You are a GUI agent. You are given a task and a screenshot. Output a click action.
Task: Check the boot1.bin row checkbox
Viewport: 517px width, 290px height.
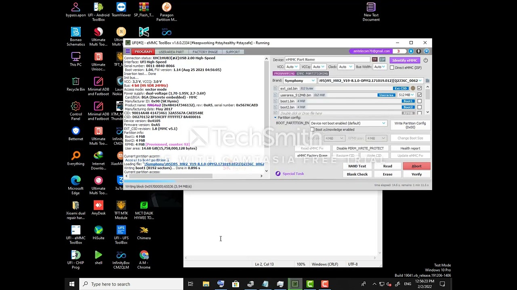419,101
